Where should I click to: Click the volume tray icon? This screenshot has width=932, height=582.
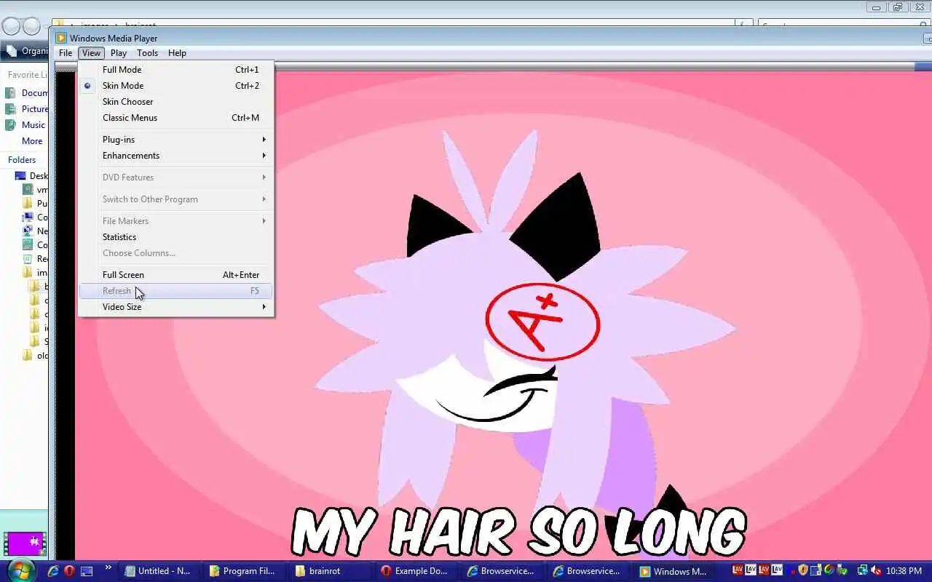tap(877, 571)
